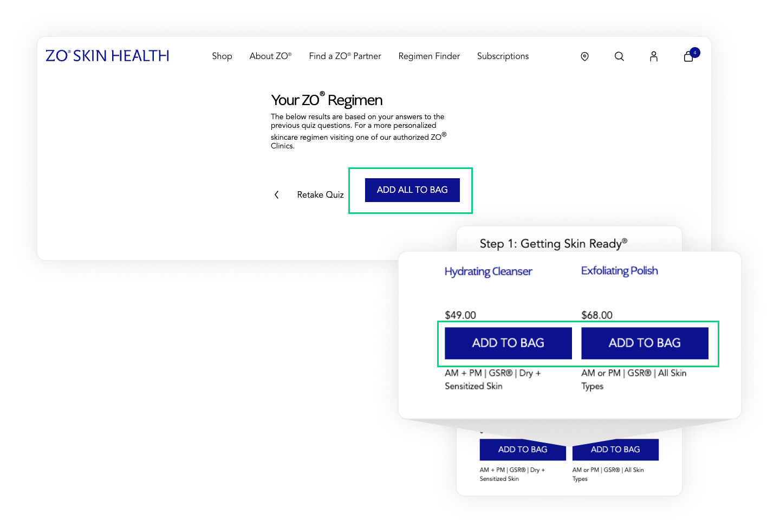Add Exfoliating Polish to bag in zoomed card

tap(645, 343)
